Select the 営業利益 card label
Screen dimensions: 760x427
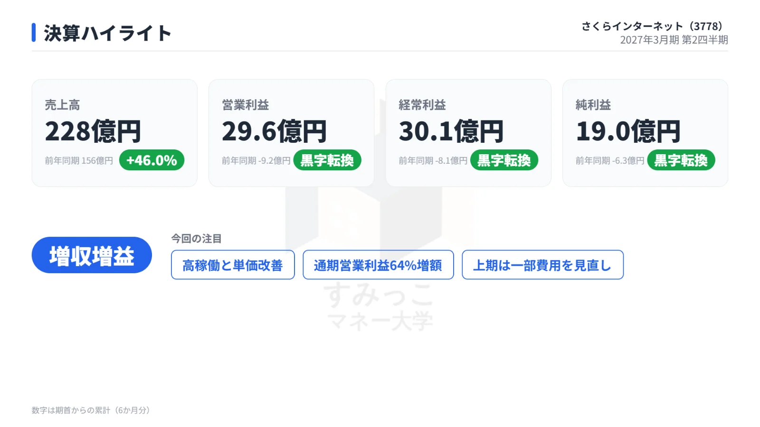pos(246,105)
